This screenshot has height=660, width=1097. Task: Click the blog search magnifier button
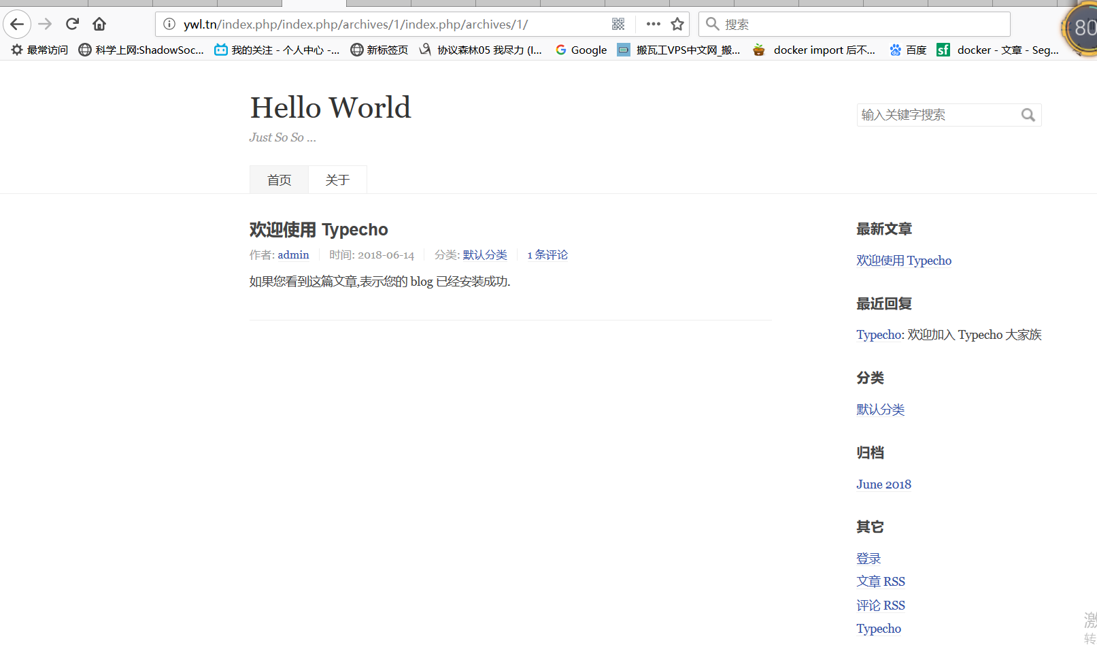pos(1028,115)
